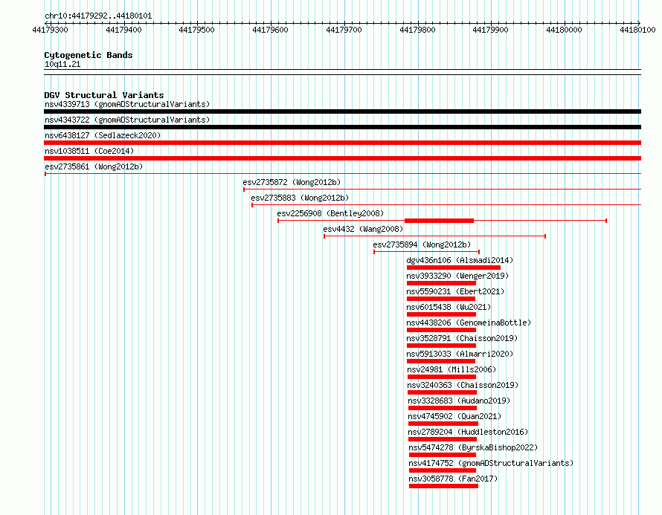
Task: Open variant nsv4339713 (gnomADStructuralVariants) label
Action: click(127, 104)
